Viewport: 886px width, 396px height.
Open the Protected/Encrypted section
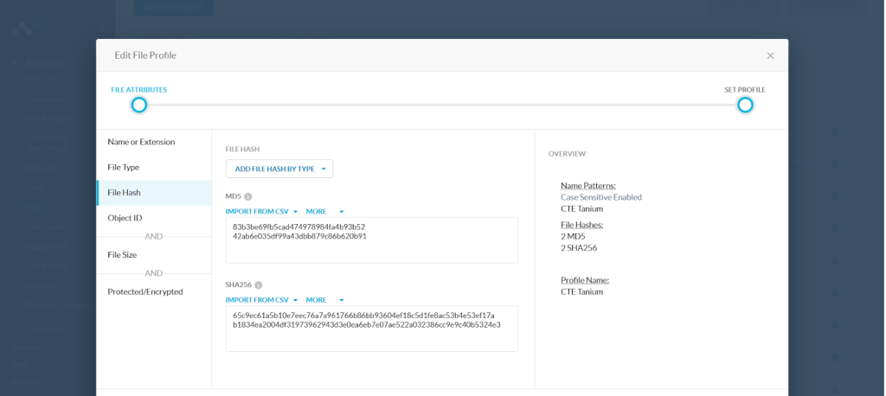click(154, 291)
